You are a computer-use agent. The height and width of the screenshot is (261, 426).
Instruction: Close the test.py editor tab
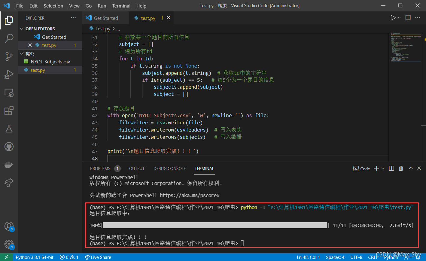tap(169, 18)
